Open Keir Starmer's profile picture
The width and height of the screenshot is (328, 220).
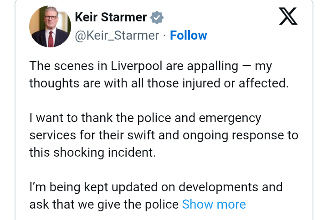[50, 26]
